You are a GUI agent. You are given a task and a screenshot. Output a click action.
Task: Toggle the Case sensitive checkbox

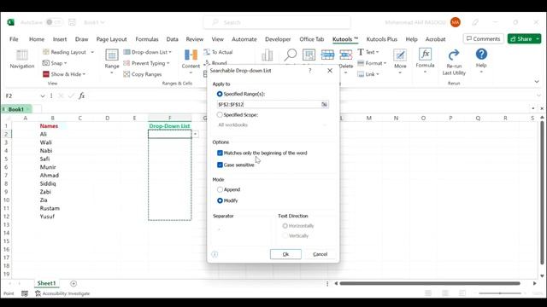tap(220, 165)
